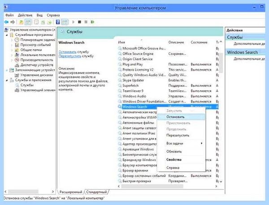Click the Export List toolbar icon
This screenshot has width=269, height=205.
point(49,22)
